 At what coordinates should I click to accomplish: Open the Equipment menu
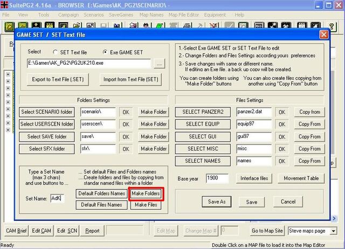(x=215, y=15)
